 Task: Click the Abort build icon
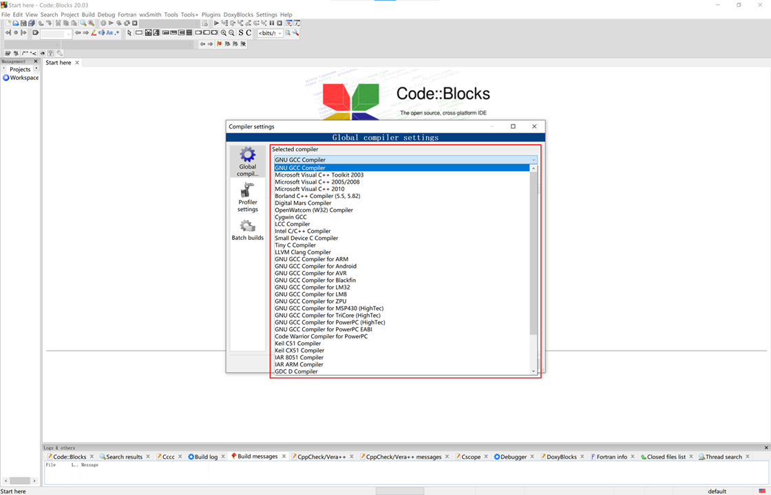(135, 23)
